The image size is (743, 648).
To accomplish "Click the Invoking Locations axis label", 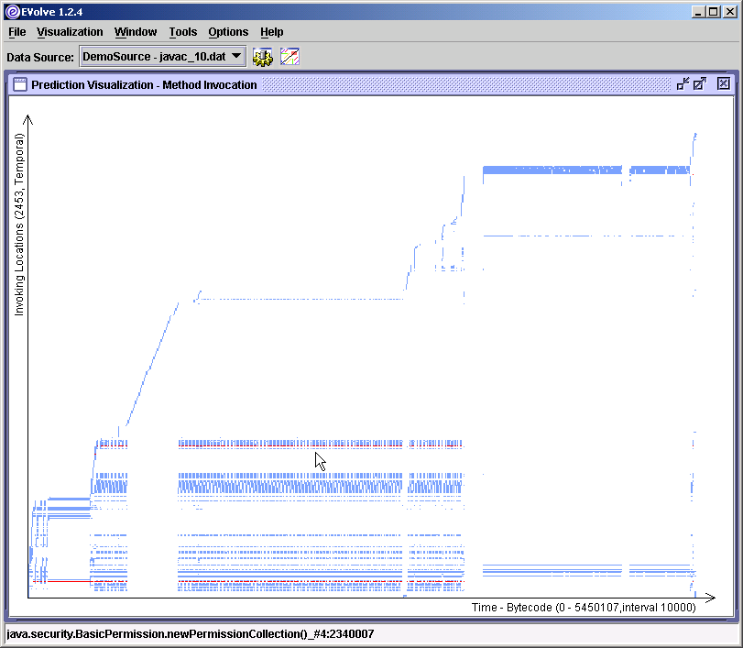I will click(x=18, y=225).
